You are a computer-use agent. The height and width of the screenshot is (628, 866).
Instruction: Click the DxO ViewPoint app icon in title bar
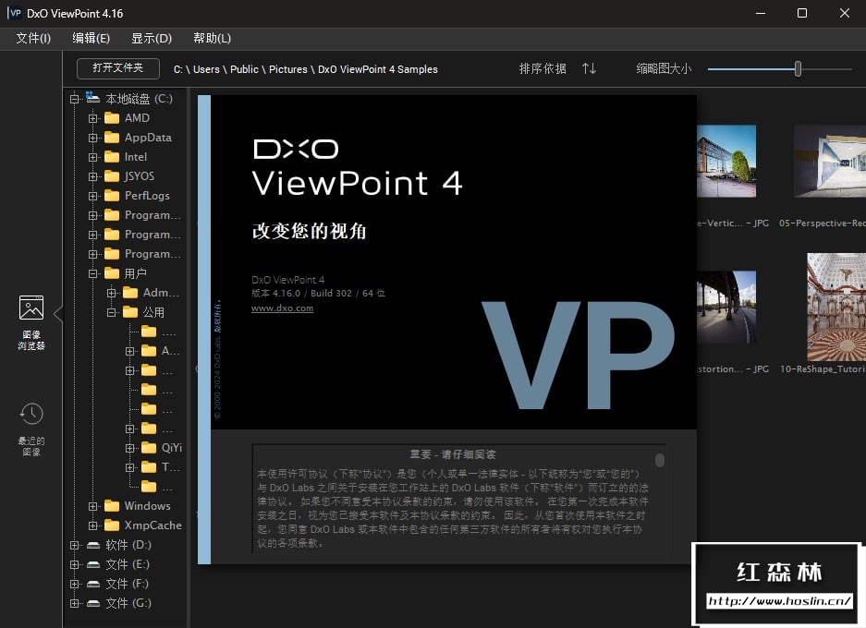point(15,13)
